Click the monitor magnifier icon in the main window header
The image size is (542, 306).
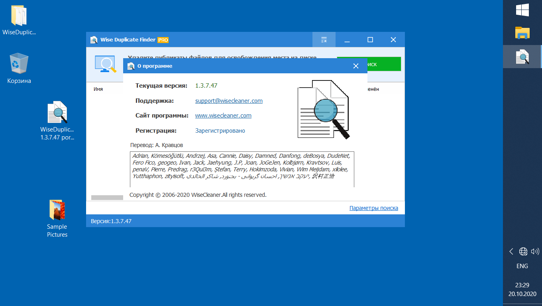[105, 64]
